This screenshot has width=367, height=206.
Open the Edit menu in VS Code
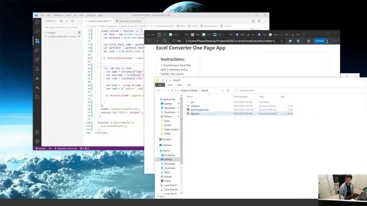pos(49,15)
